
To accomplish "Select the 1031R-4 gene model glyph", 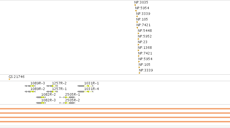I will pos(85,92).
